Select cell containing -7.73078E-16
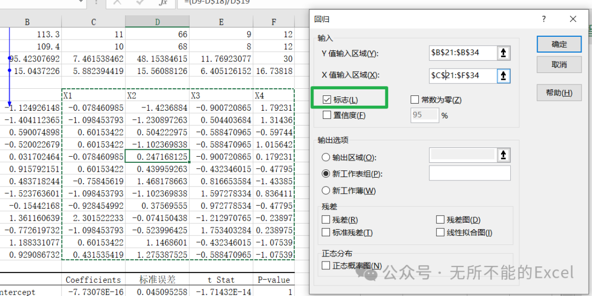The image size is (592, 296). tap(94, 292)
